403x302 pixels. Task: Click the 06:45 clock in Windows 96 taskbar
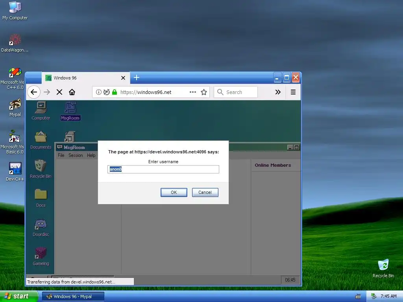pyautogui.click(x=290, y=280)
